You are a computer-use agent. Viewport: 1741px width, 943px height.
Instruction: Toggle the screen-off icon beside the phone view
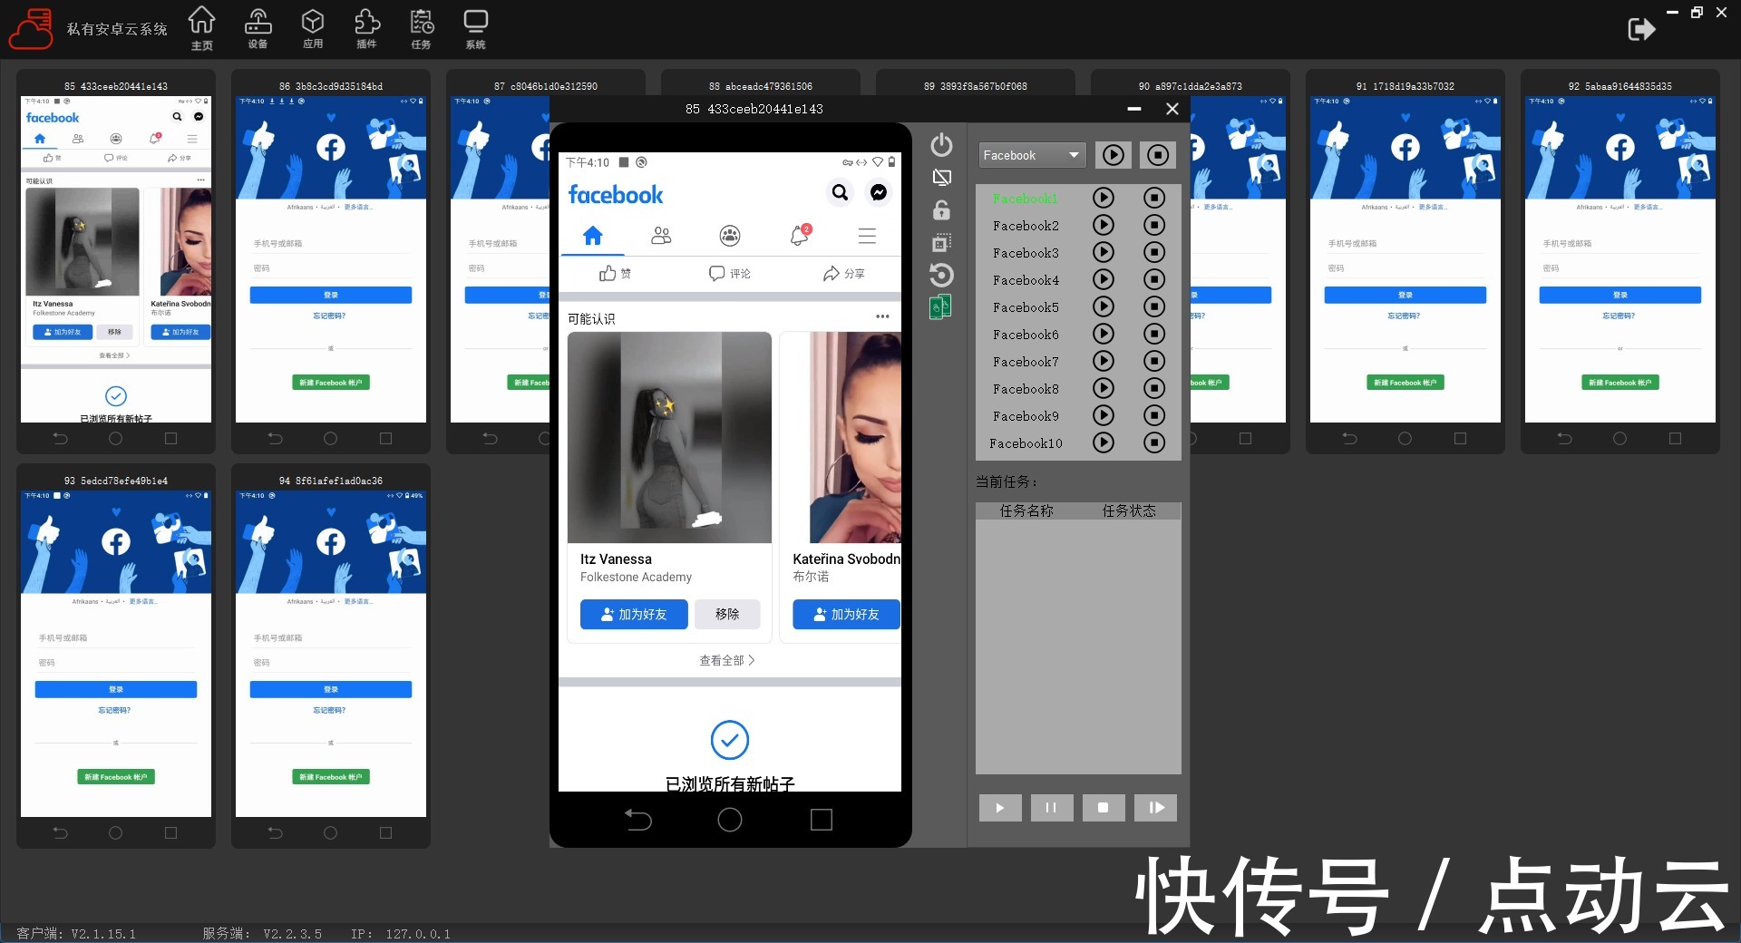(x=941, y=178)
